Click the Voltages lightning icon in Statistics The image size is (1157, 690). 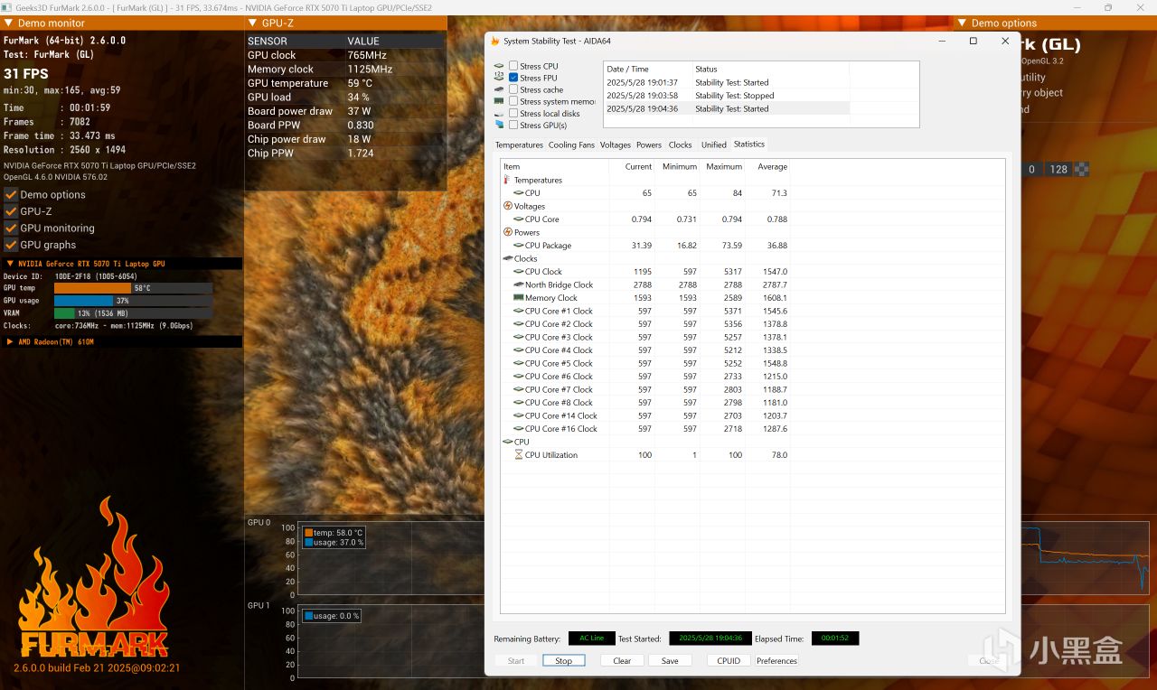click(507, 206)
